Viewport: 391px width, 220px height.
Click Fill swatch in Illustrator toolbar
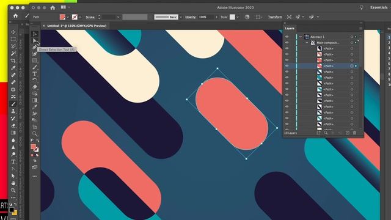pos(33,147)
